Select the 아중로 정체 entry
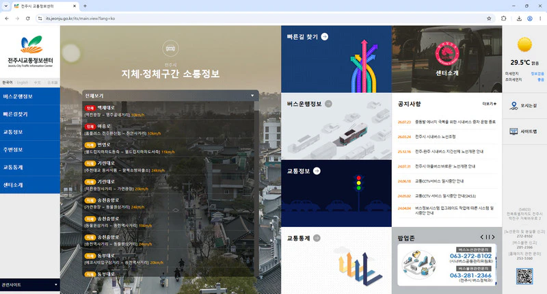The image size is (547, 294). 168,129
